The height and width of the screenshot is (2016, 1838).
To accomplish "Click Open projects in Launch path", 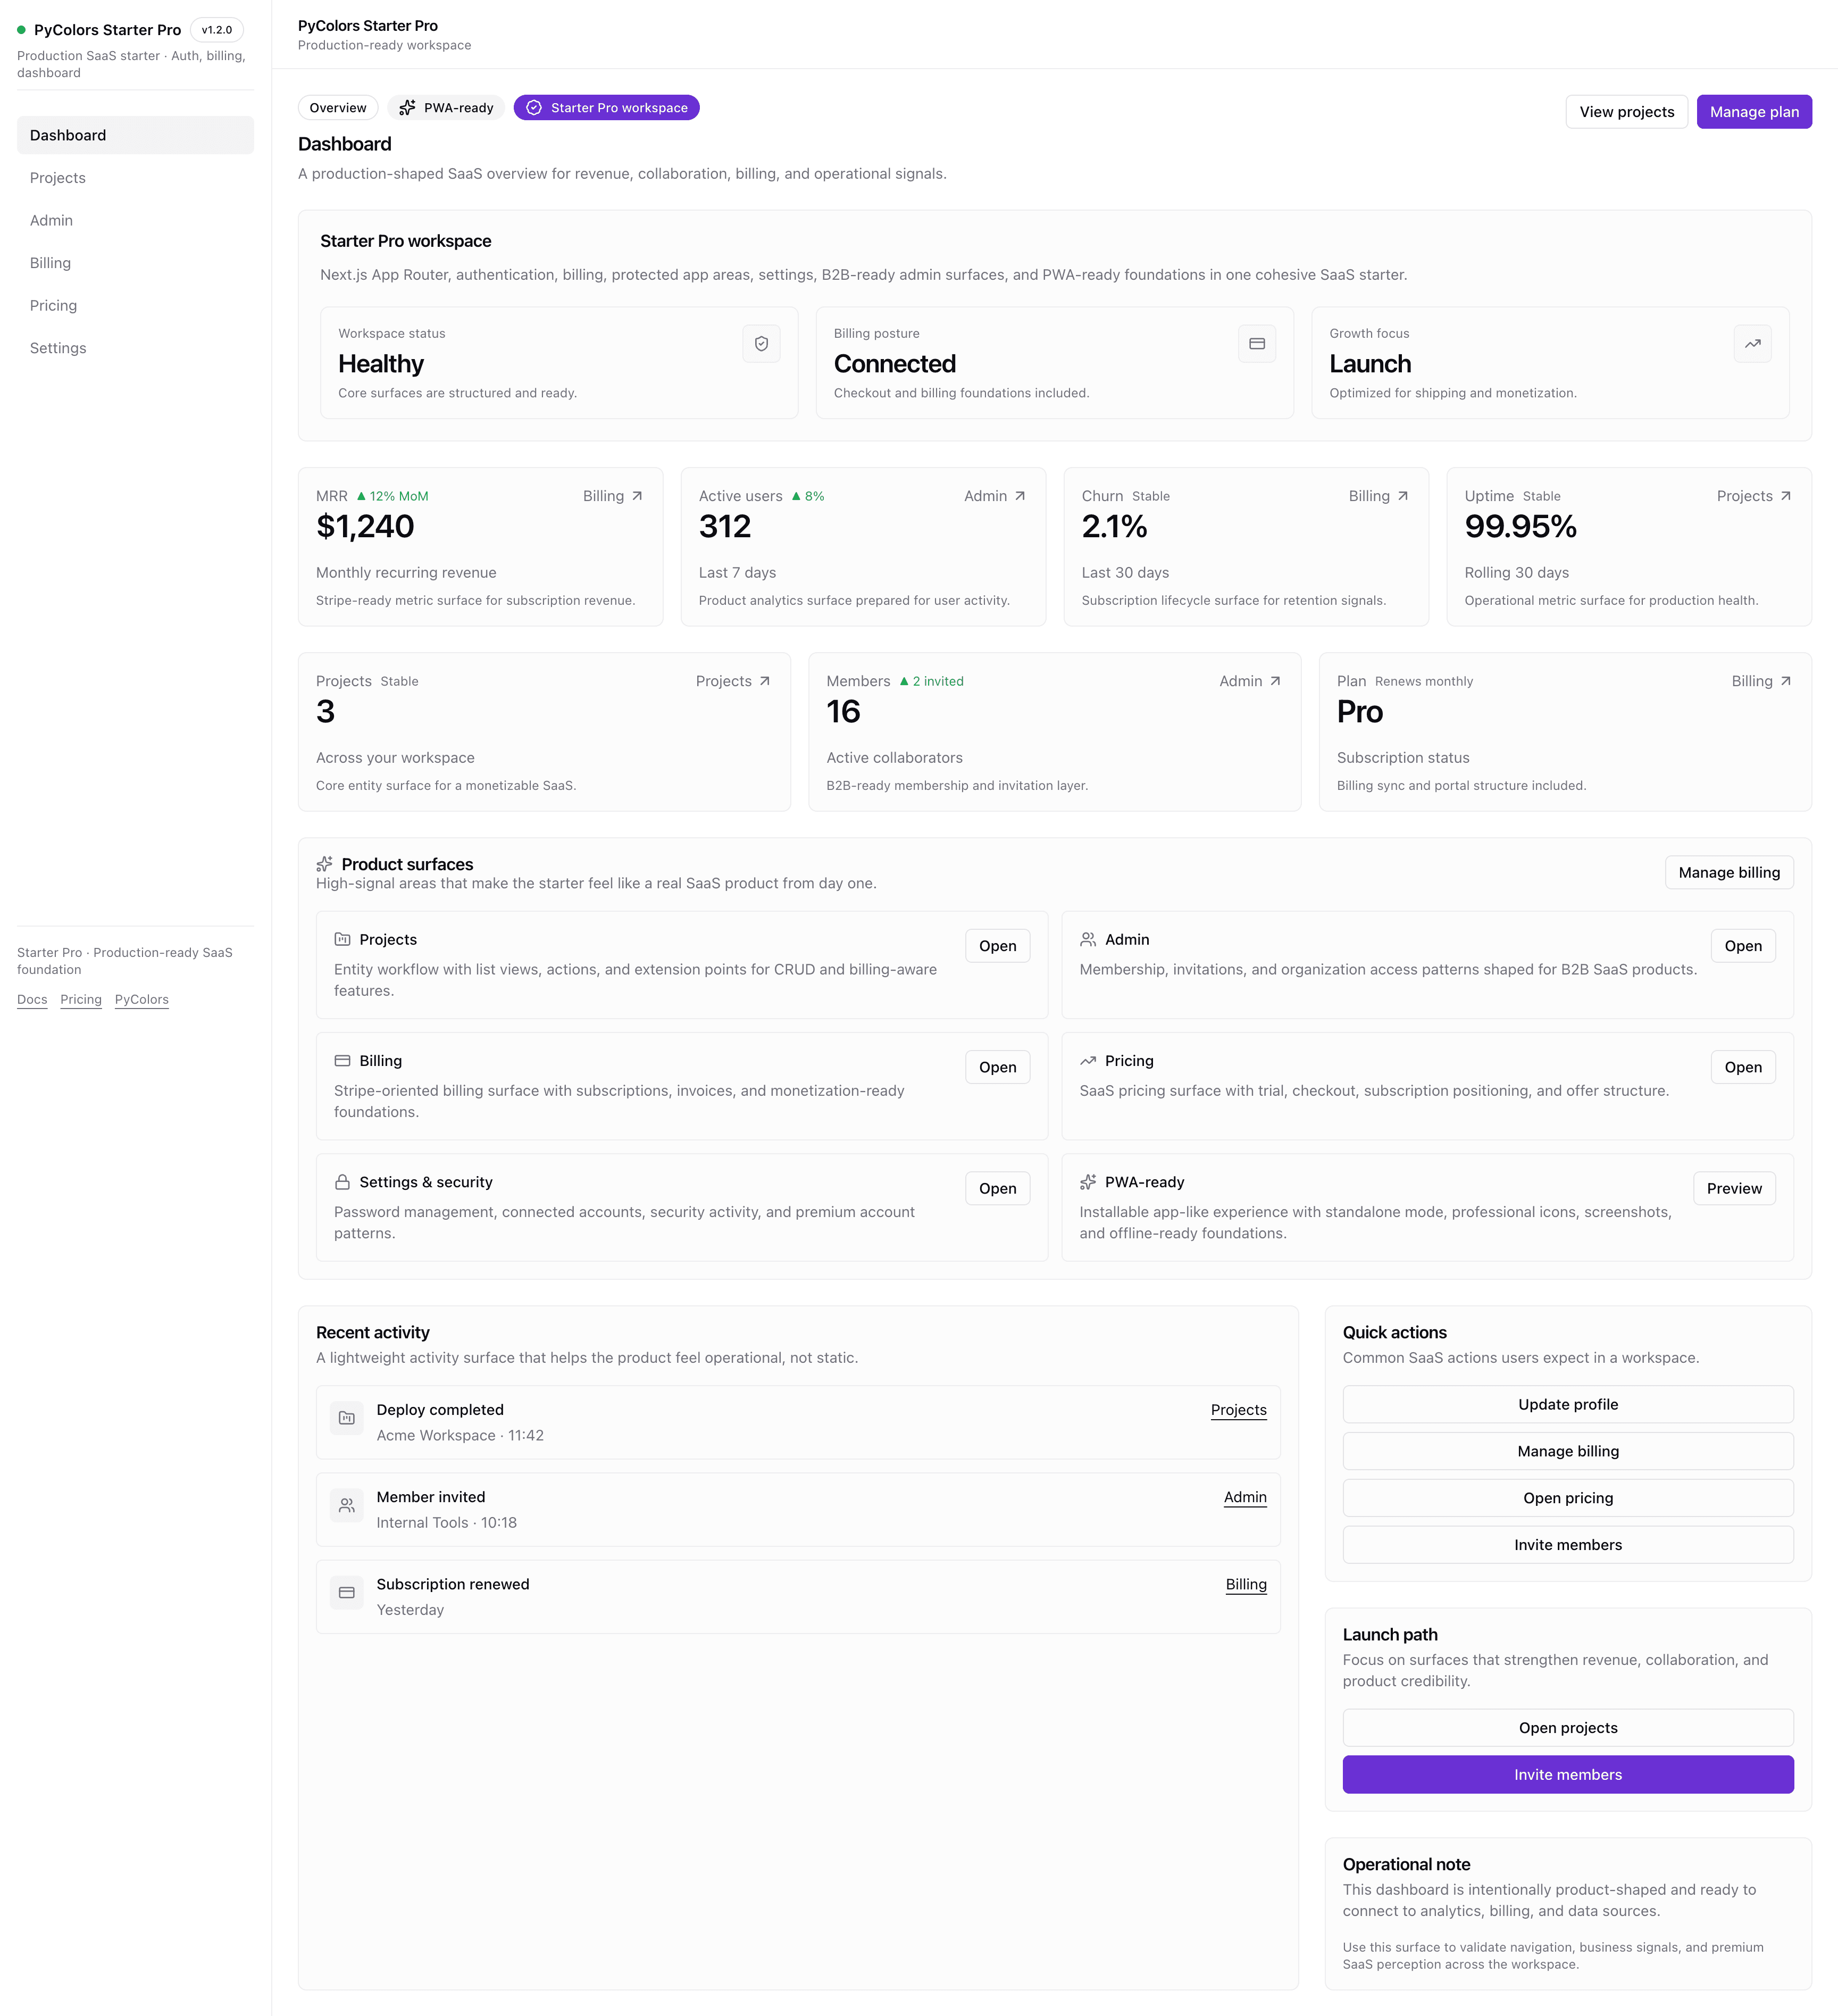I will point(1568,1728).
